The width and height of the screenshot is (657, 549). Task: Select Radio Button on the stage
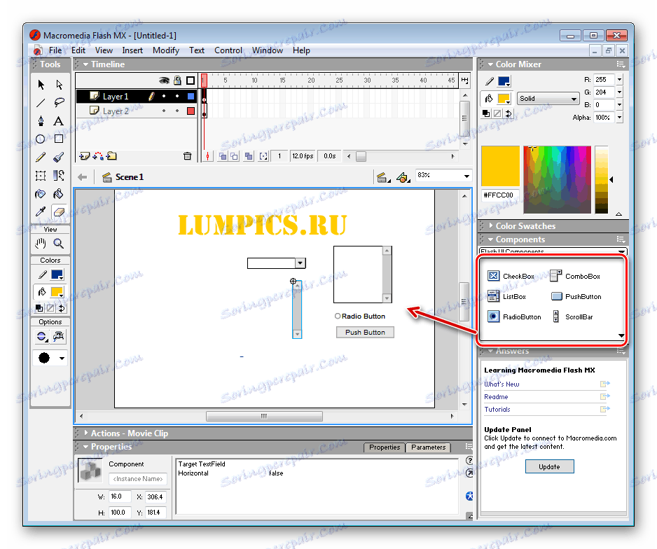click(359, 317)
